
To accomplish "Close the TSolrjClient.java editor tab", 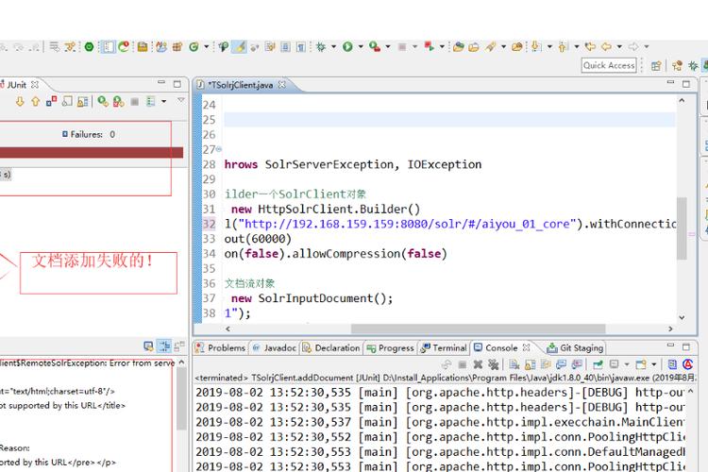I will pos(281,85).
